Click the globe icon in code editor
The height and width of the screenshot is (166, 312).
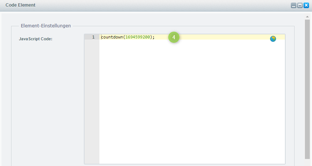tap(273, 39)
